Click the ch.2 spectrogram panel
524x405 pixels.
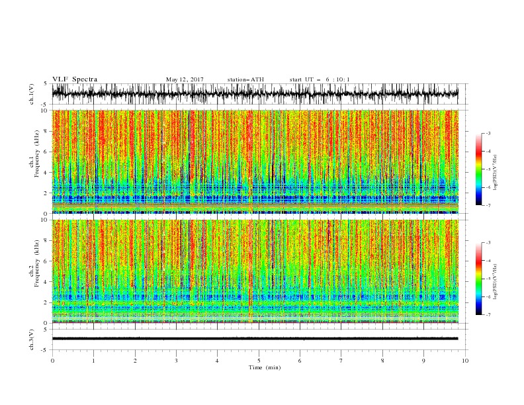tap(255, 271)
